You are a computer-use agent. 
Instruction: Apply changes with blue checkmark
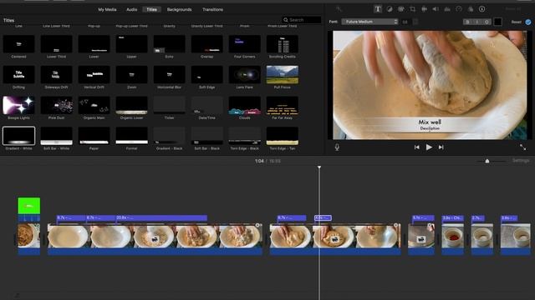point(528,22)
